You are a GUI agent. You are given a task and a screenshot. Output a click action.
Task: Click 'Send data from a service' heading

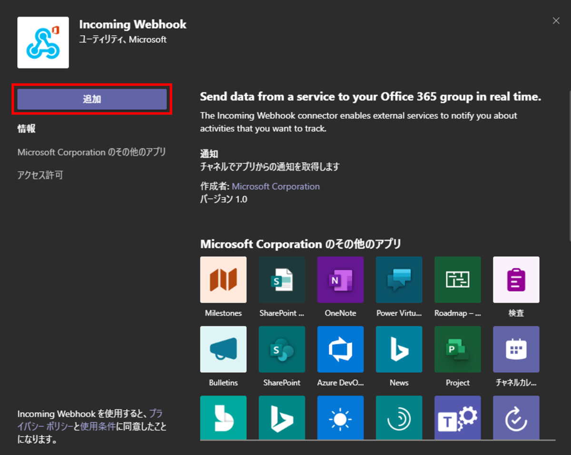click(x=371, y=97)
